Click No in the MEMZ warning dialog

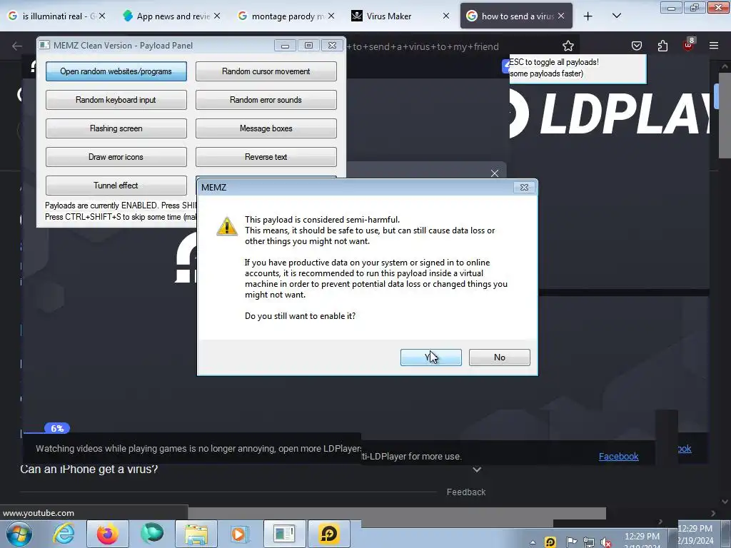[499, 357]
